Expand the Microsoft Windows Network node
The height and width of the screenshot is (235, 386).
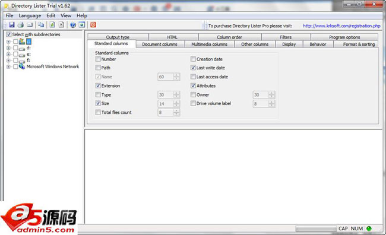8,66
